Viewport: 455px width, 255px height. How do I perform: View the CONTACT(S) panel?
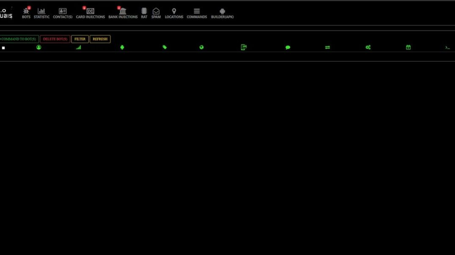pos(62,12)
